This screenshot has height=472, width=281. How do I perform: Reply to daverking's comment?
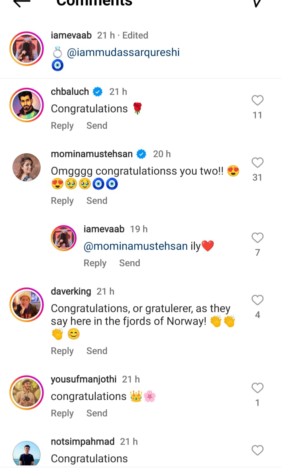[x=62, y=351]
